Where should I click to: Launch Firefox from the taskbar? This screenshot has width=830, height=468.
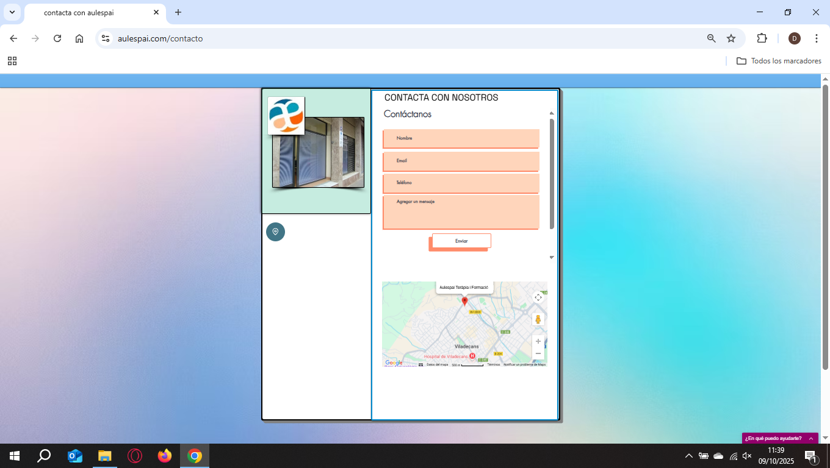point(165,456)
